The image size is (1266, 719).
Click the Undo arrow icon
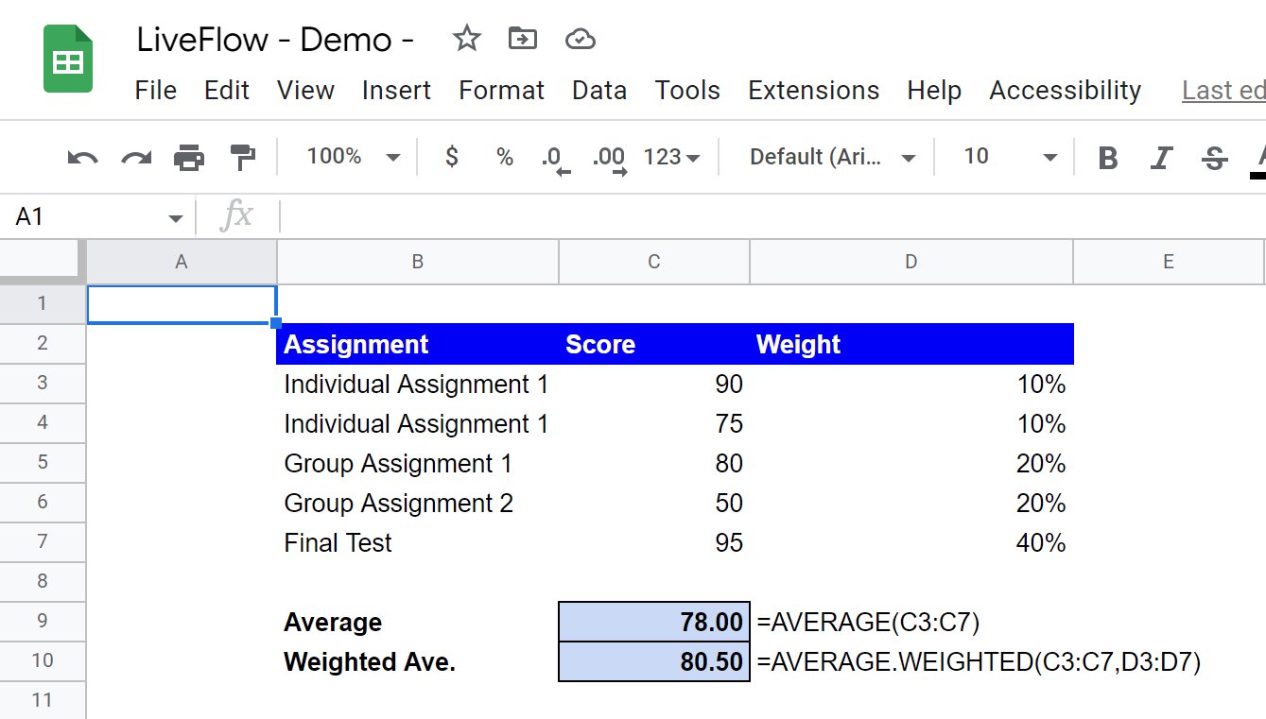pyautogui.click(x=83, y=157)
